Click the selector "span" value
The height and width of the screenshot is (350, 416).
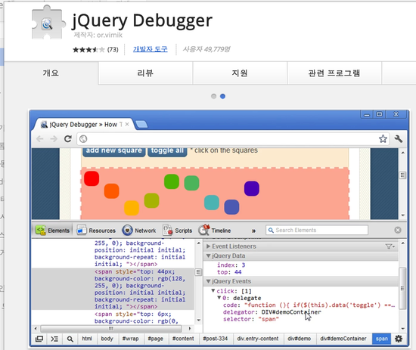pos(269,319)
